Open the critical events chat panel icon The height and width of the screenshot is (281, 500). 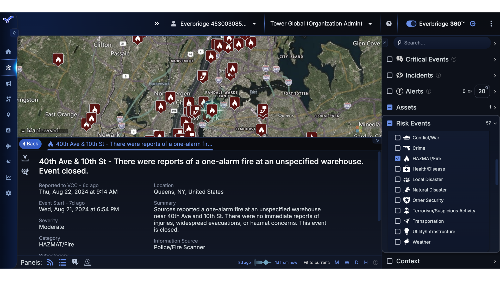(75, 262)
